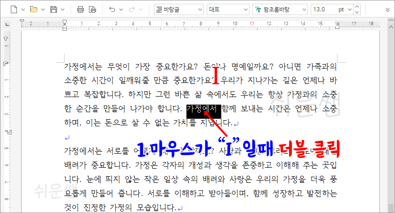The height and width of the screenshot is (213, 395).
Task: Increase font size with the up stepper arrow
Action: [x=357, y=7]
